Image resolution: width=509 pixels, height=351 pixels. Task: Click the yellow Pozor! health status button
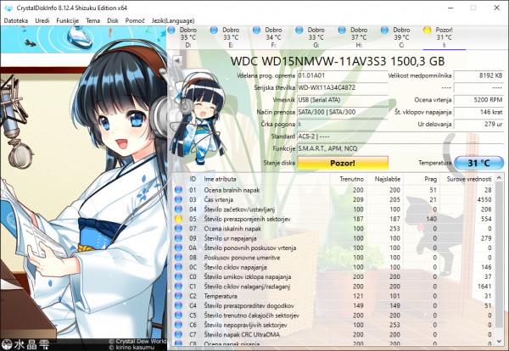(343, 163)
